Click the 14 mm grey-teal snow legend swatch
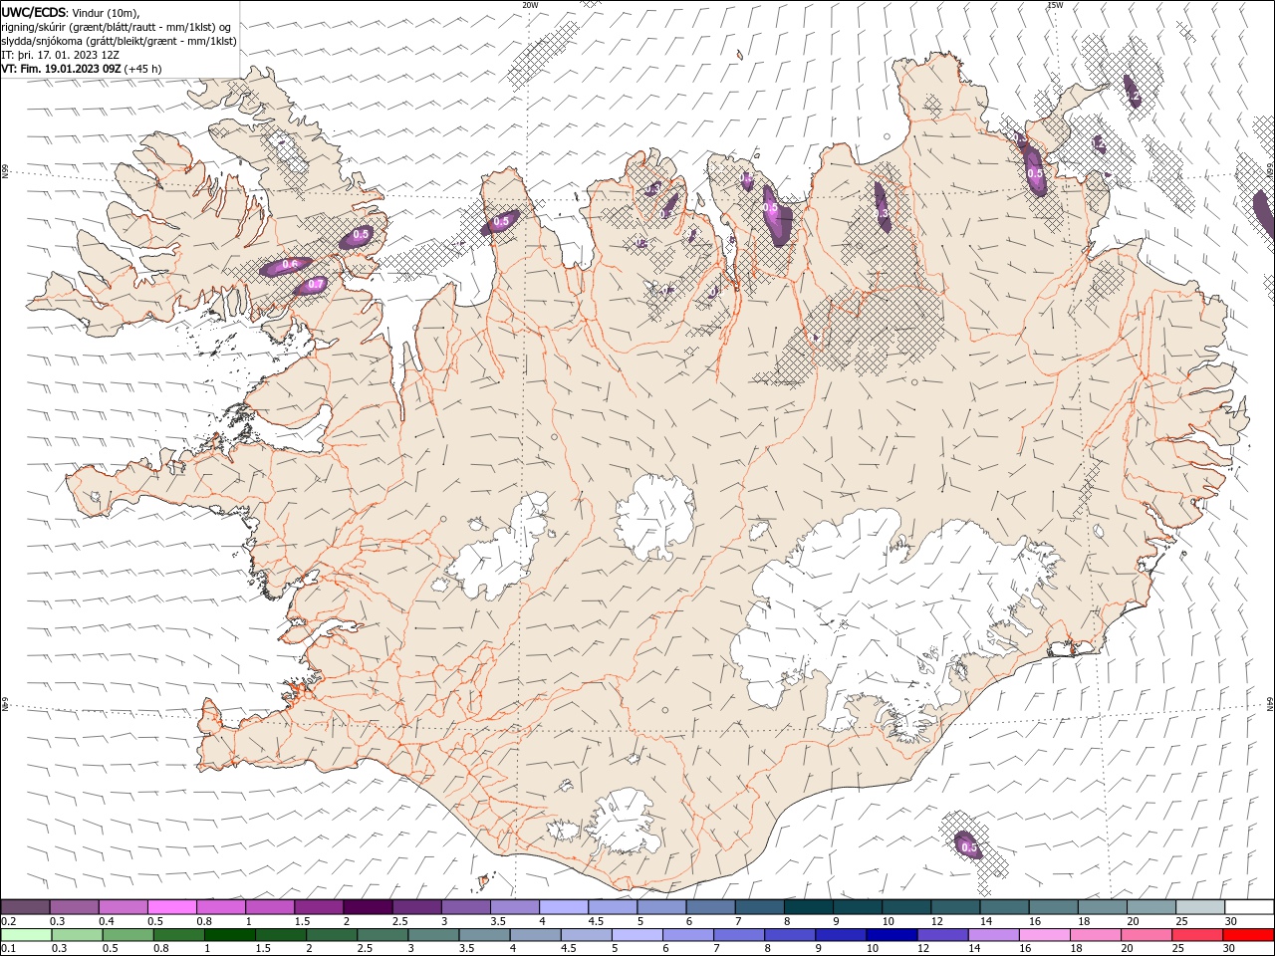Screen dimensions: 1275x956 click(x=1004, y=907)
